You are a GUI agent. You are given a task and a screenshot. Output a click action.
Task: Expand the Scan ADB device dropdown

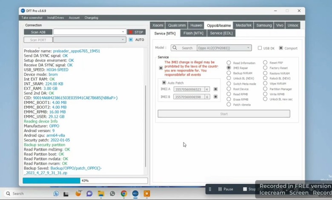pos(123,32)
